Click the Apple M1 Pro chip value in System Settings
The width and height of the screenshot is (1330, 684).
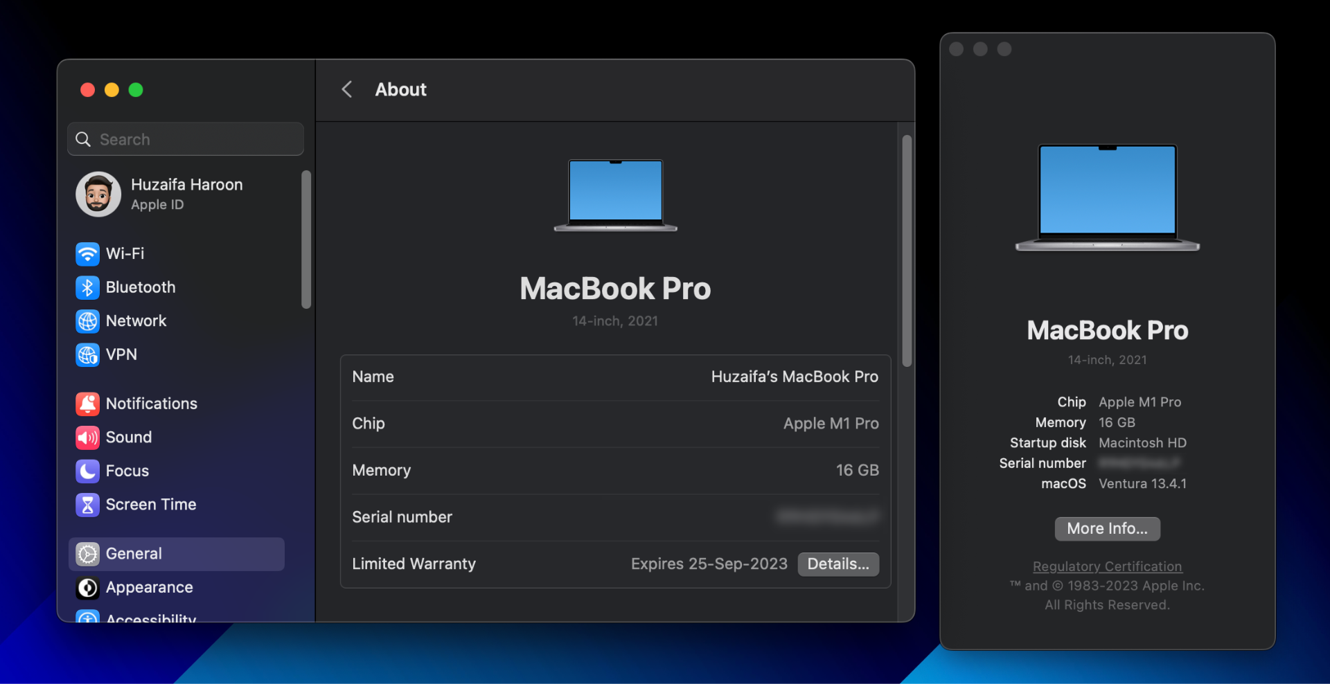pyautogui.click(x=831, y=424)
